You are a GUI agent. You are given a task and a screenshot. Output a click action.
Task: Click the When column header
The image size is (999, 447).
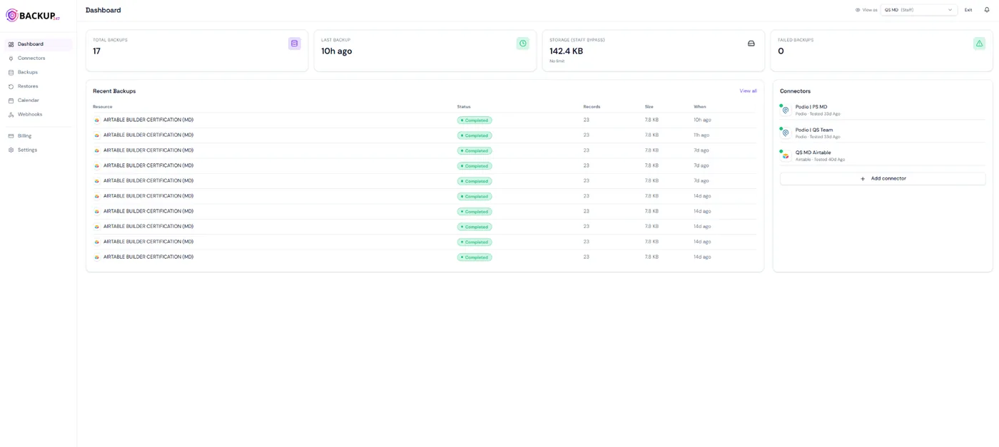click(700, 107)
